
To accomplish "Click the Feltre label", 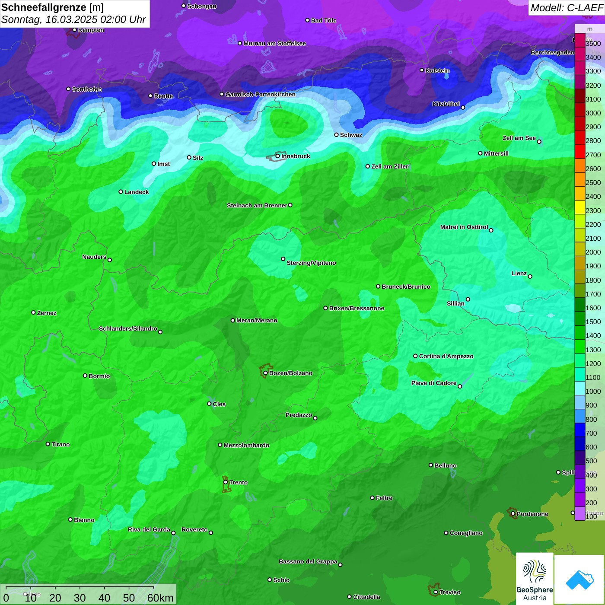I will point(384,498).
